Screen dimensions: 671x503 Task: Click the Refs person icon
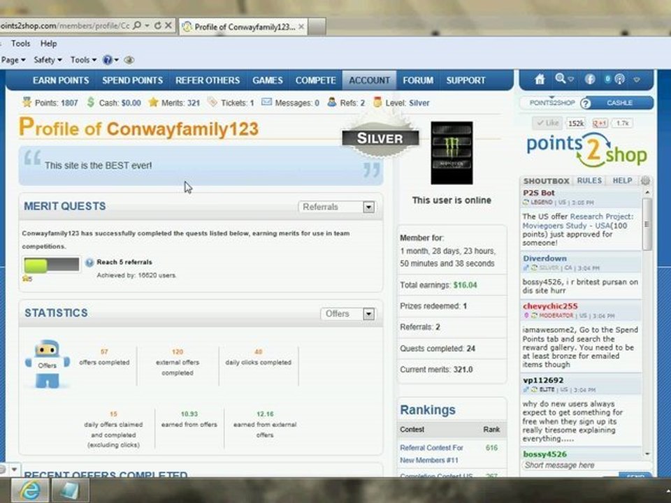(x=331, y=102)
